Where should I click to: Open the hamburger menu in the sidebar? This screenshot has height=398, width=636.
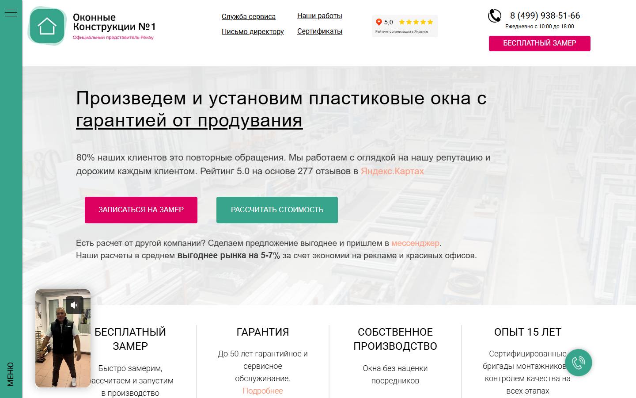click(11, 12)
